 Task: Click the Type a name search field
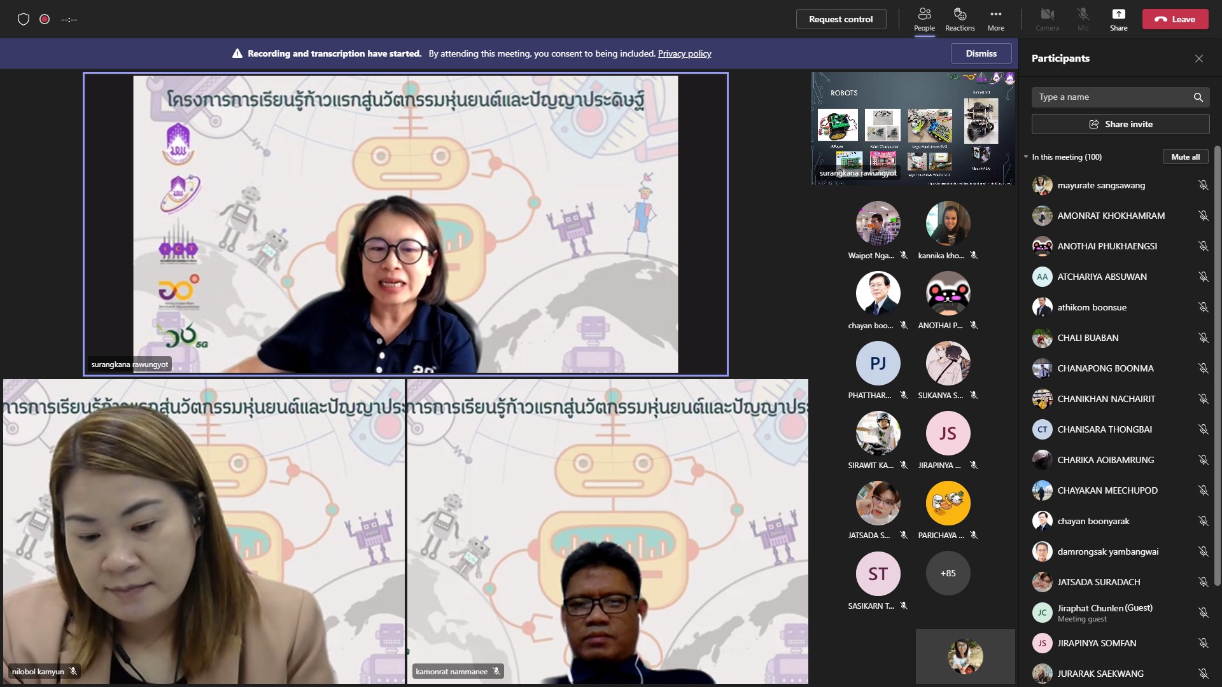[1120, 97]
